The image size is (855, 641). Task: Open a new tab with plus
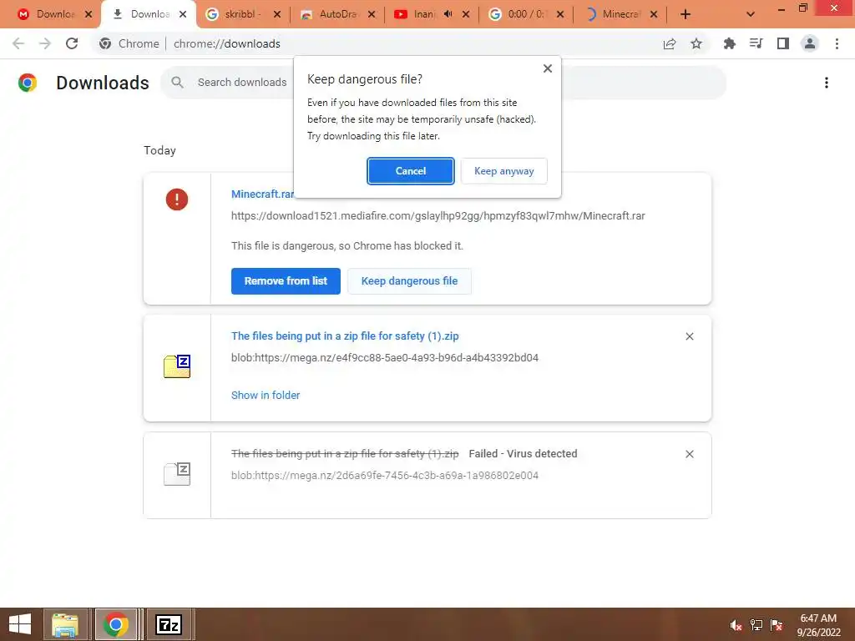(x=686, y=14)
